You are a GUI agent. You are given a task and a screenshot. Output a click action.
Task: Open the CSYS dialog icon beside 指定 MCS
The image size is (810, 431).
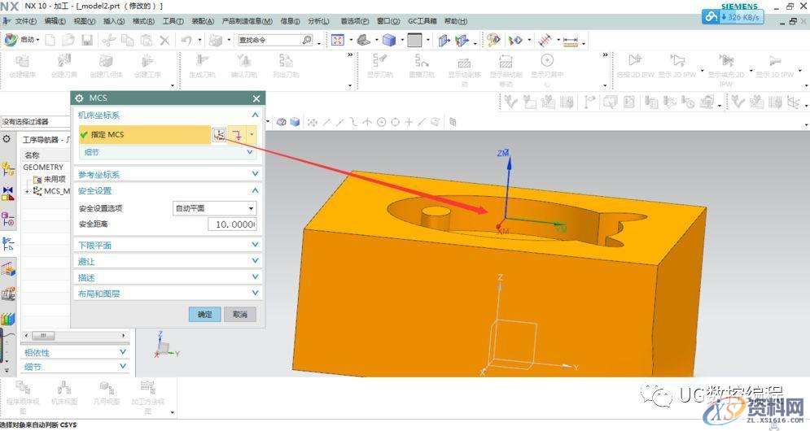point(219,134)
